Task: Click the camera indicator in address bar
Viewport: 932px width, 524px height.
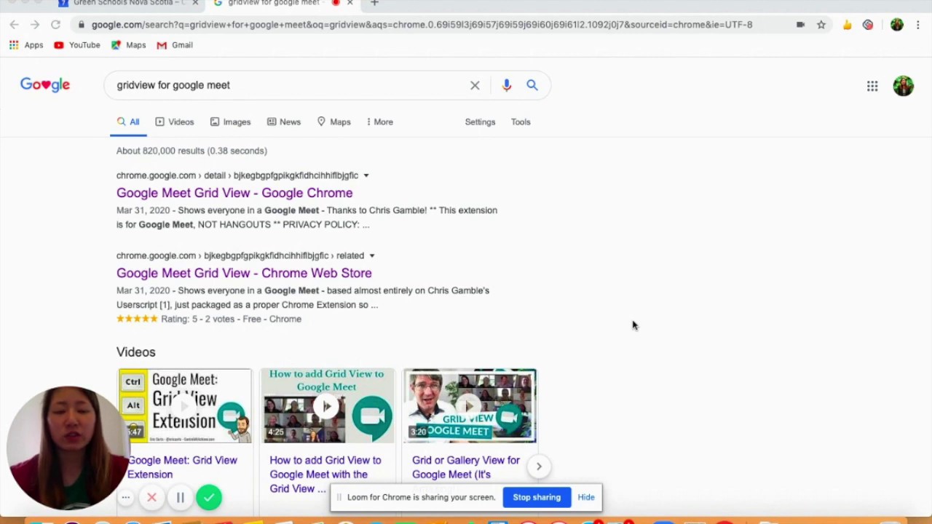Action: pos(800,25)
